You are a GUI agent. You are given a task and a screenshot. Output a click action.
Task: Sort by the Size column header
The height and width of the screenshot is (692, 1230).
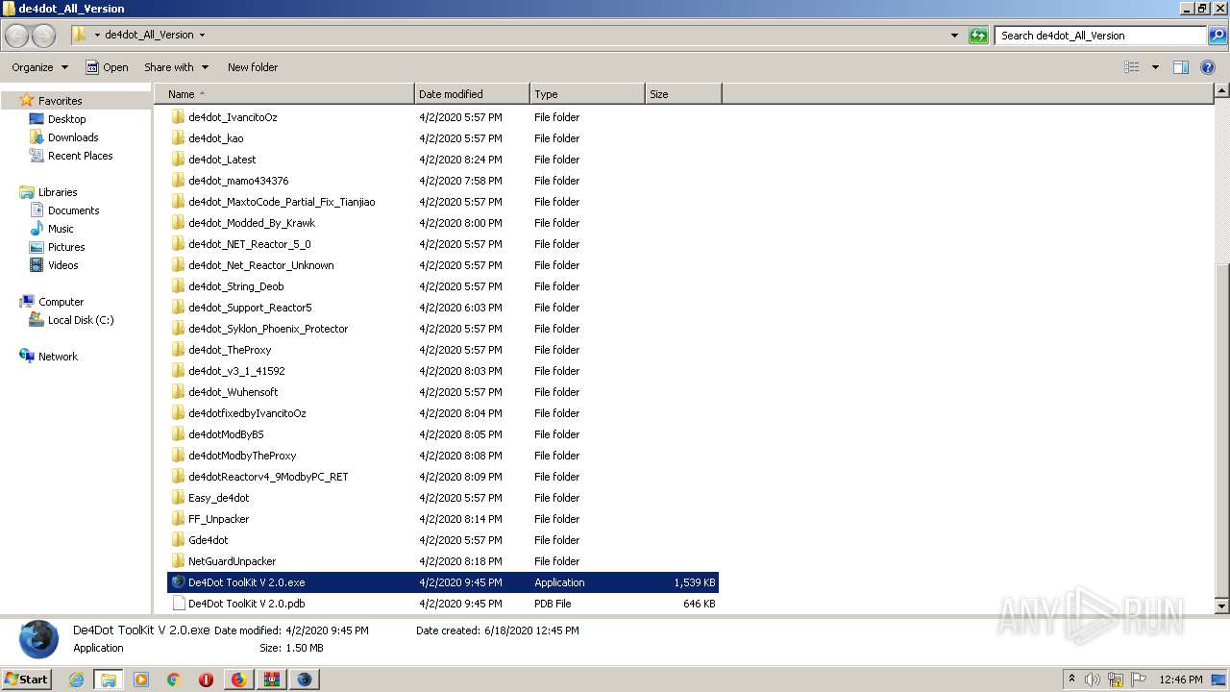point(683,94)
